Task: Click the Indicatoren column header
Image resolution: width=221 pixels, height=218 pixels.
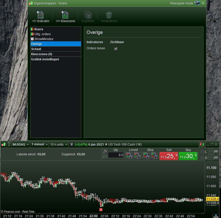Action: click(95, 42)
